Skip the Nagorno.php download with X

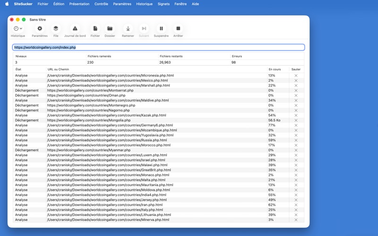click(x=296, y=110)
